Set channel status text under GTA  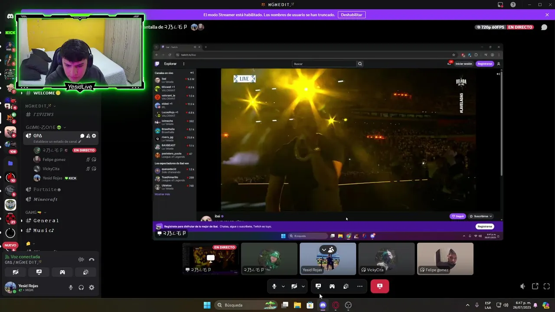pyautogui.click(x=57, y=142)
